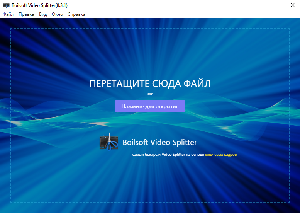Click the film-and-scissors logo icon
Viewport: 300px width, 213px height.
click(x=108, y=142)
